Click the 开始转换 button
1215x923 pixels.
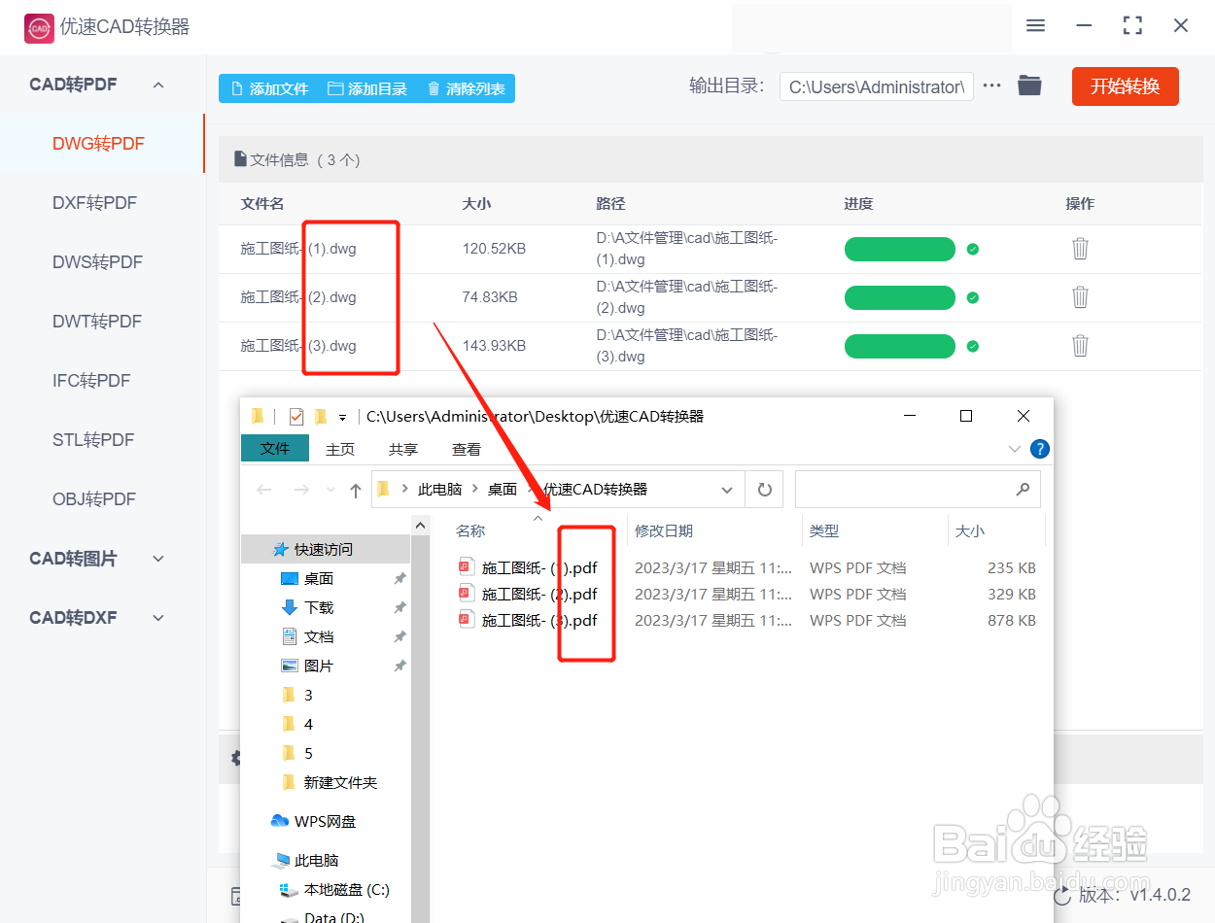1126,86
